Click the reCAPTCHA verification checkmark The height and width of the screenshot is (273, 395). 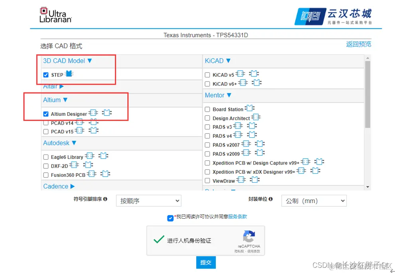click(x=159, y=239)
